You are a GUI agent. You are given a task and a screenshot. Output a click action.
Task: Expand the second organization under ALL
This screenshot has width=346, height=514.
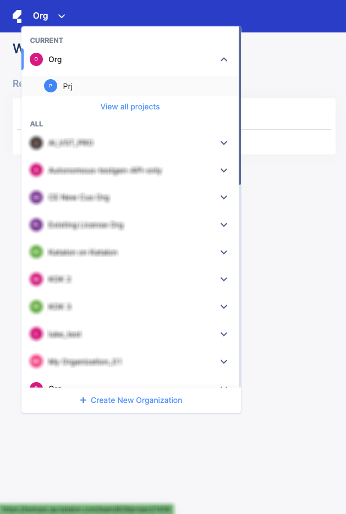click(223, 170)
